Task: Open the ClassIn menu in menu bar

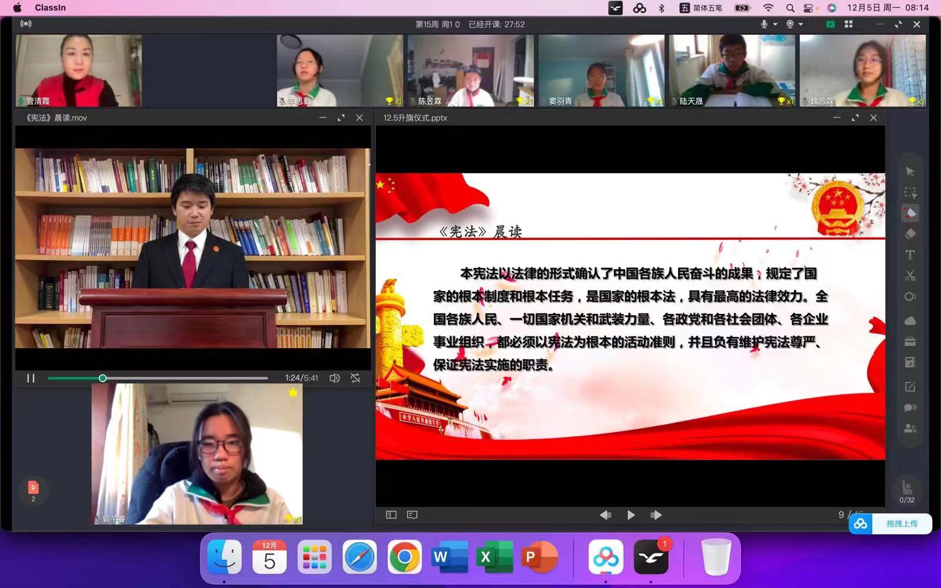Action: [50, 8]
